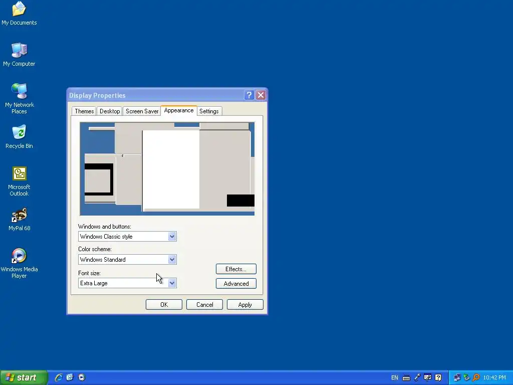Click the language bar tools icon

click(427, 377)
